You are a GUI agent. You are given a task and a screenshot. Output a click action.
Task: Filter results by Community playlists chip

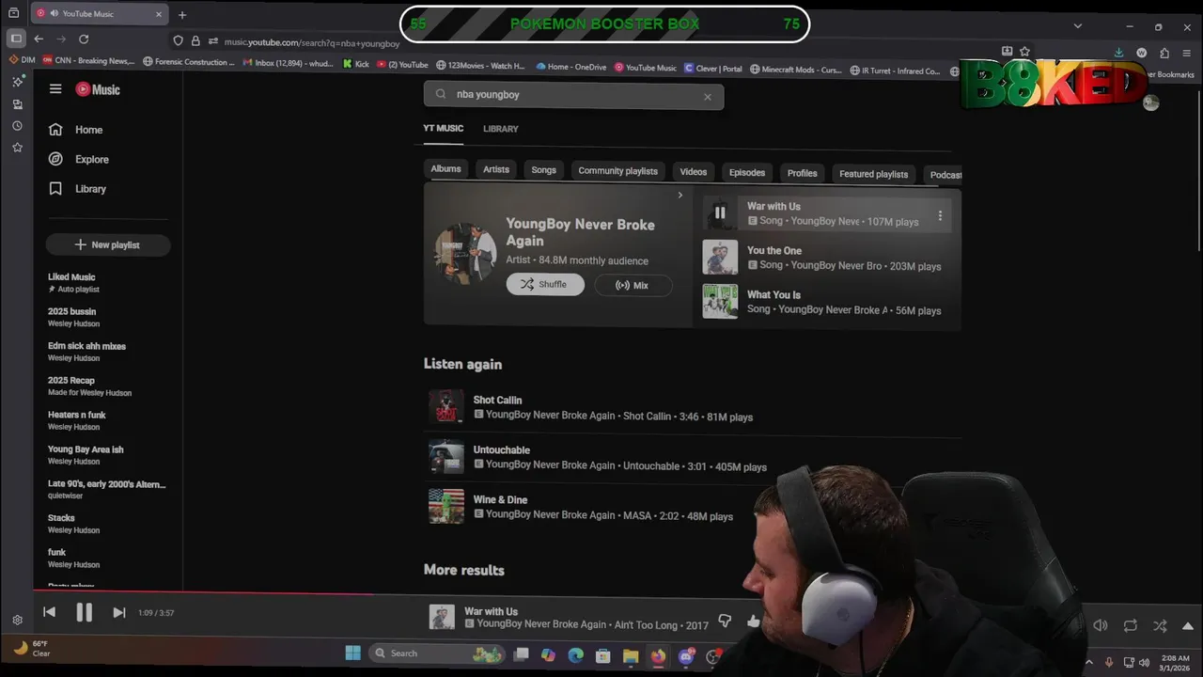pyautogui.click(x=617, y=171)
